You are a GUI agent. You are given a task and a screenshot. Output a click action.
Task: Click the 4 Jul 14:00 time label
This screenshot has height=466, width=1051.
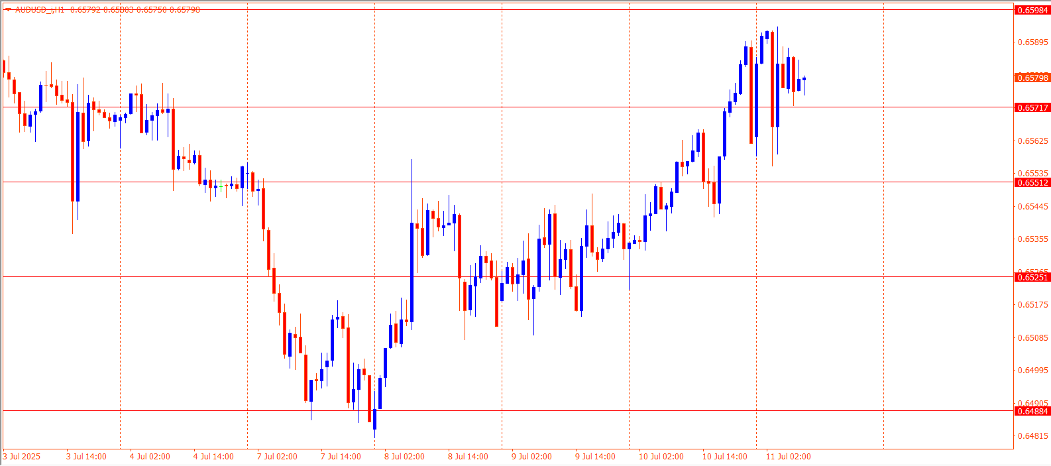[213, 456]
